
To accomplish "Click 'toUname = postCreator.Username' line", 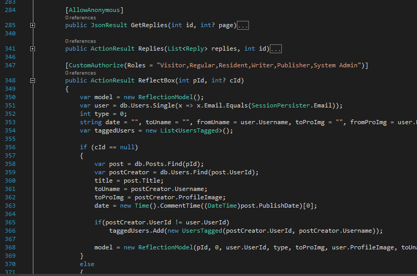I will 151,189.
